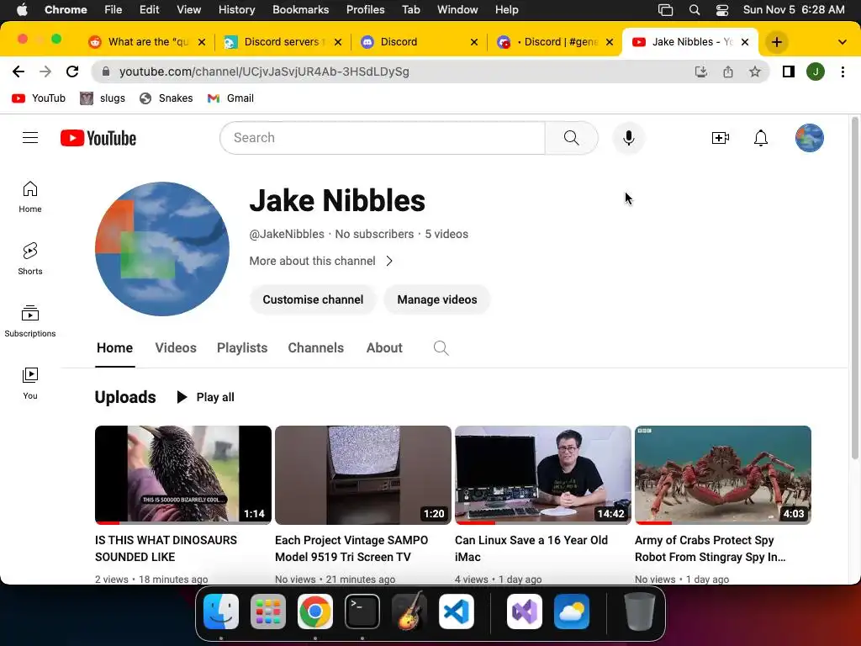Viewport: 861px width, 646px height.
Task: Start voice search with microphone icon
Action: click(629, 138)
